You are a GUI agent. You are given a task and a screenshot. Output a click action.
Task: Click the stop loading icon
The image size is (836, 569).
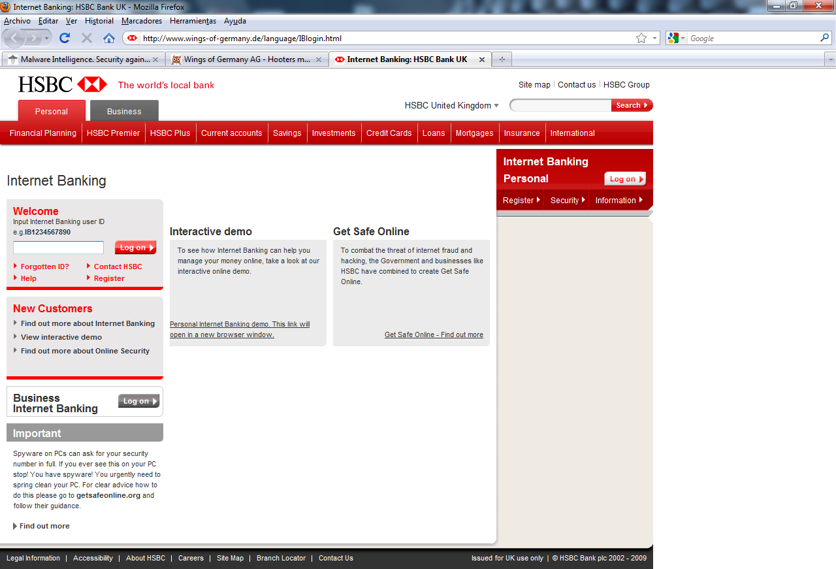point(86,38)
